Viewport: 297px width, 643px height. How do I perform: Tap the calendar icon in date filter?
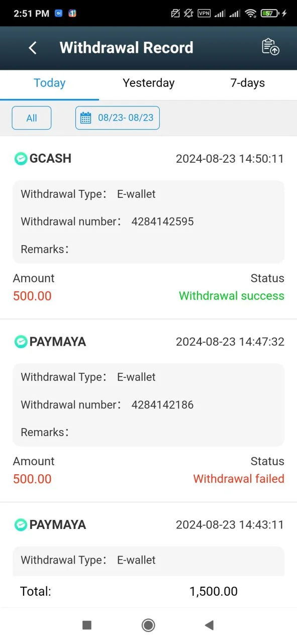[85, 118]
